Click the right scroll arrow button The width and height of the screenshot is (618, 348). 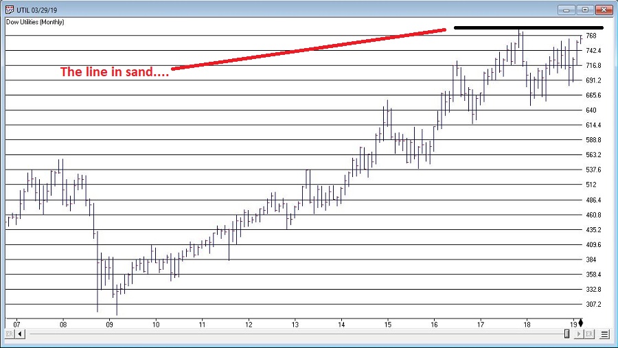pos(579,334)
